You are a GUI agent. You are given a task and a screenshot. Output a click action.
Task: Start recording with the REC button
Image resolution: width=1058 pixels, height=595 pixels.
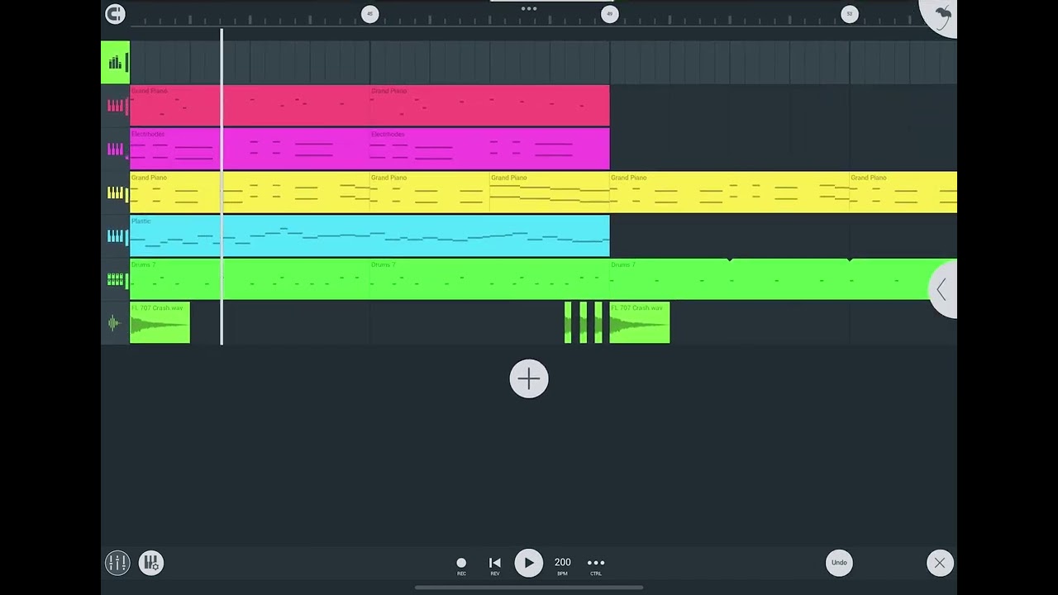coord(461,565)
